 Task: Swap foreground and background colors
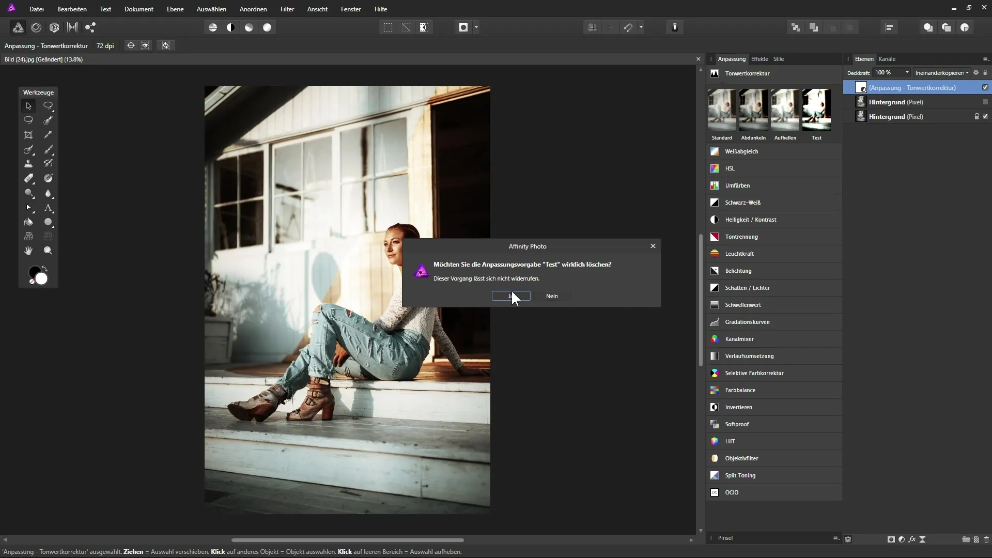click(44, 269)
